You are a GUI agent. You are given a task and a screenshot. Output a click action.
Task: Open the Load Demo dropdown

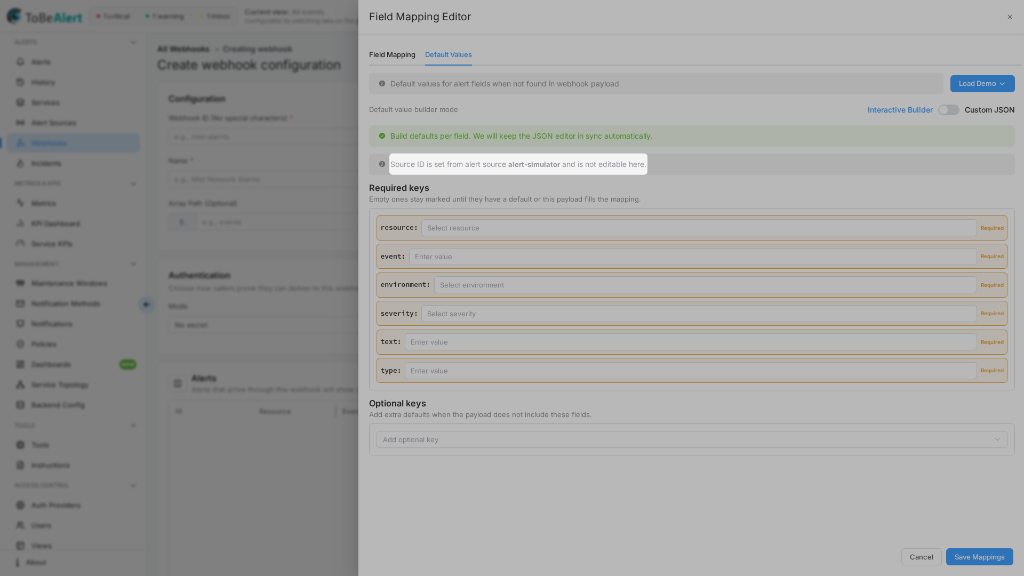[982, 84]
